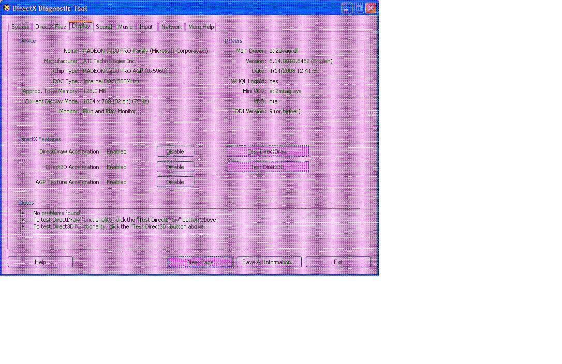
Task: Click the No problems found note
Action: tap(57, 213)
